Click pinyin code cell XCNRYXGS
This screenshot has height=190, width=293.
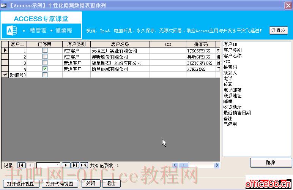[x=201, y=69]
